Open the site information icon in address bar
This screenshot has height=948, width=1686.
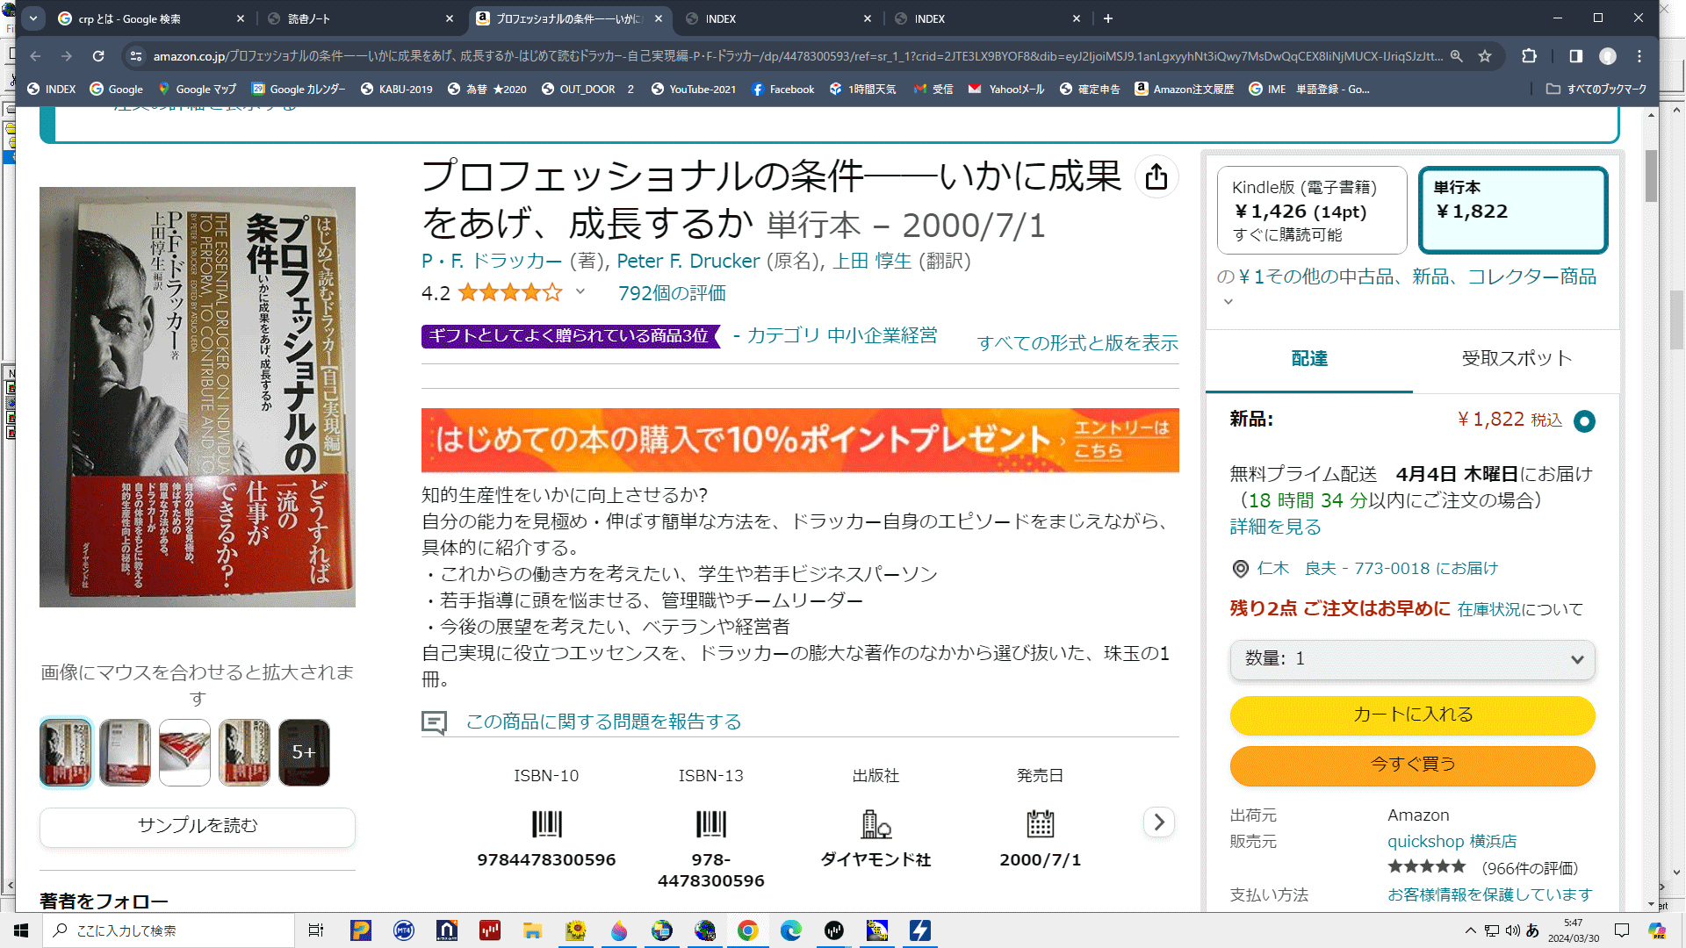(135, 56)
